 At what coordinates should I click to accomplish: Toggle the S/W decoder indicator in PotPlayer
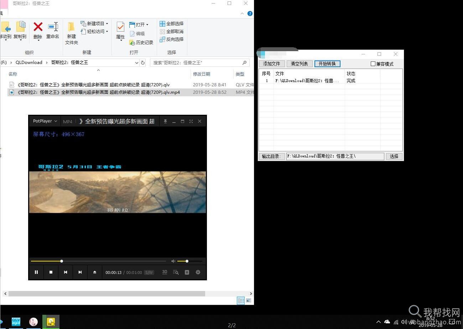[x=149, y=273]
